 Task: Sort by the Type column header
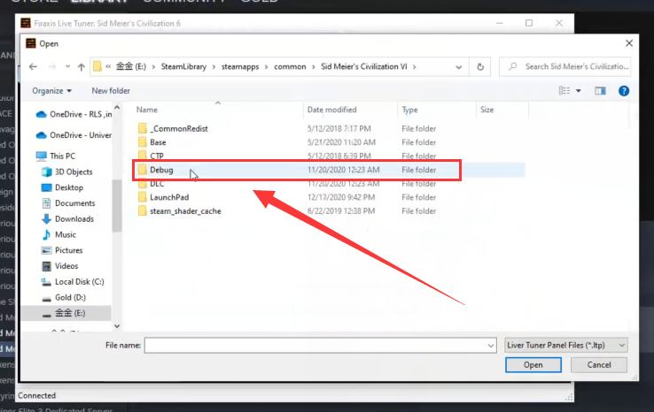click(409, 110)
